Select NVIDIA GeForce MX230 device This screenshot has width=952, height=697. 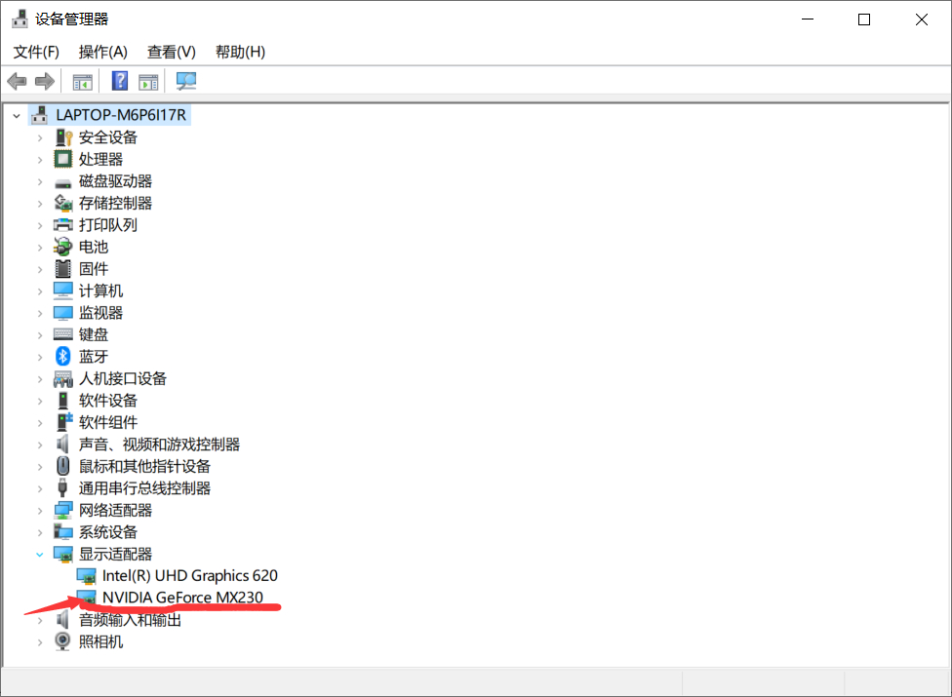182,598
